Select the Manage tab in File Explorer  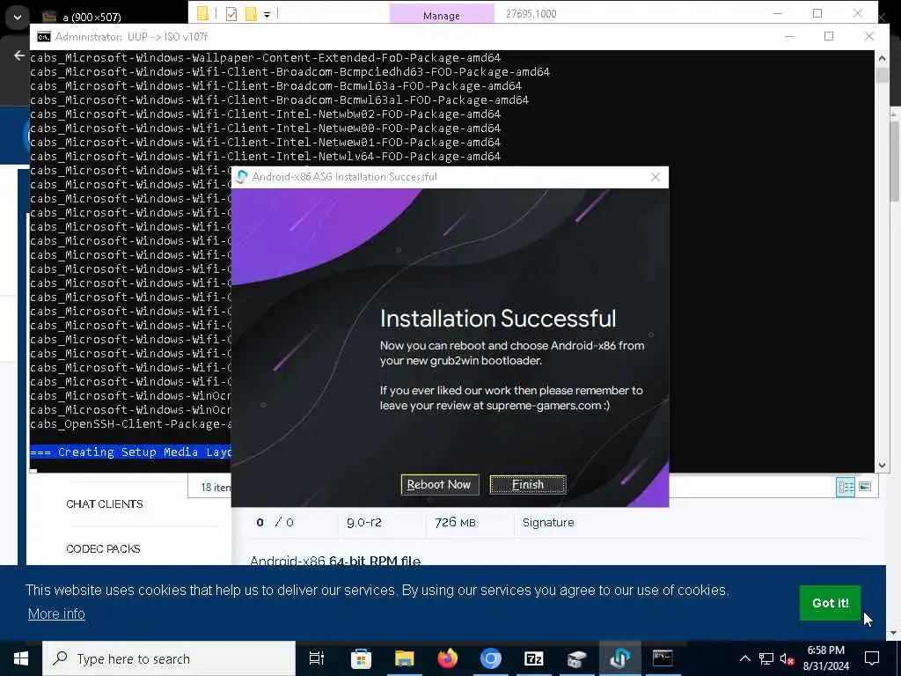(442, 14)
